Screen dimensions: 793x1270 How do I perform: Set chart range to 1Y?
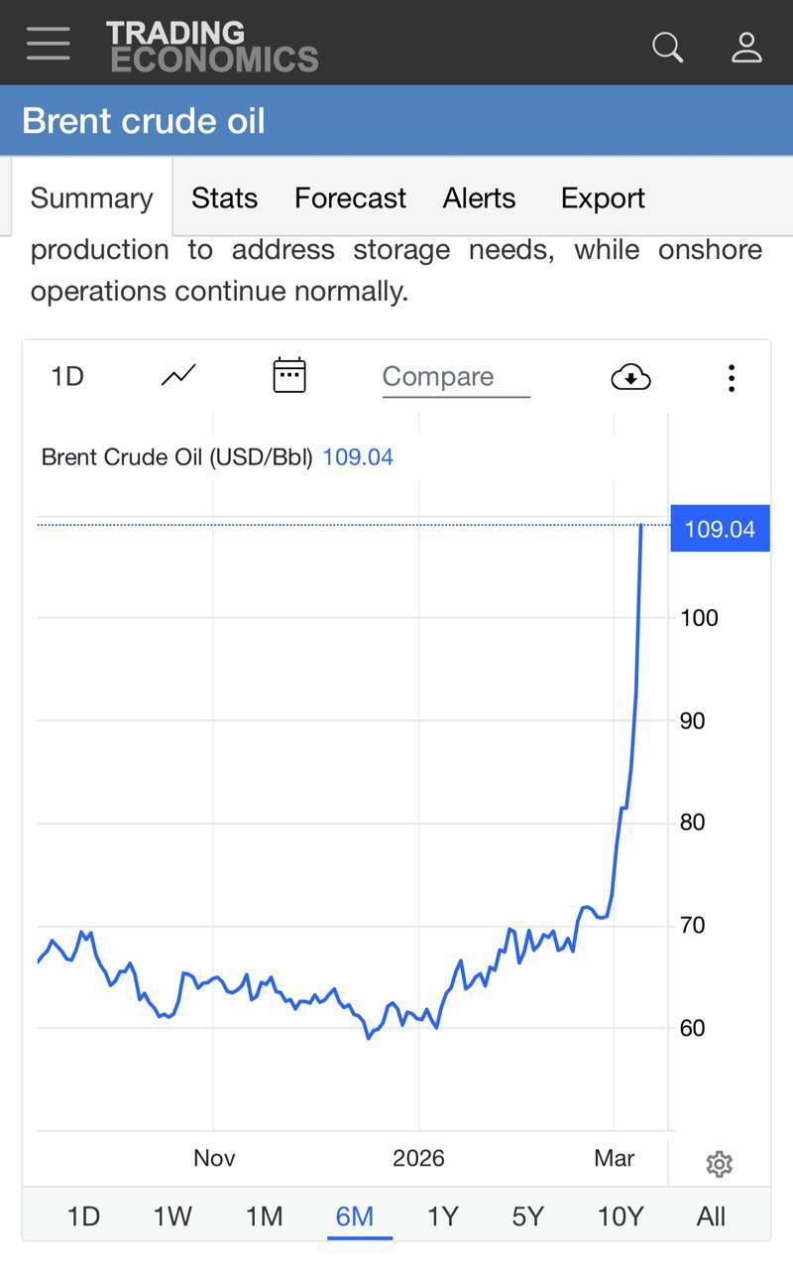[x=442, y=1215]
